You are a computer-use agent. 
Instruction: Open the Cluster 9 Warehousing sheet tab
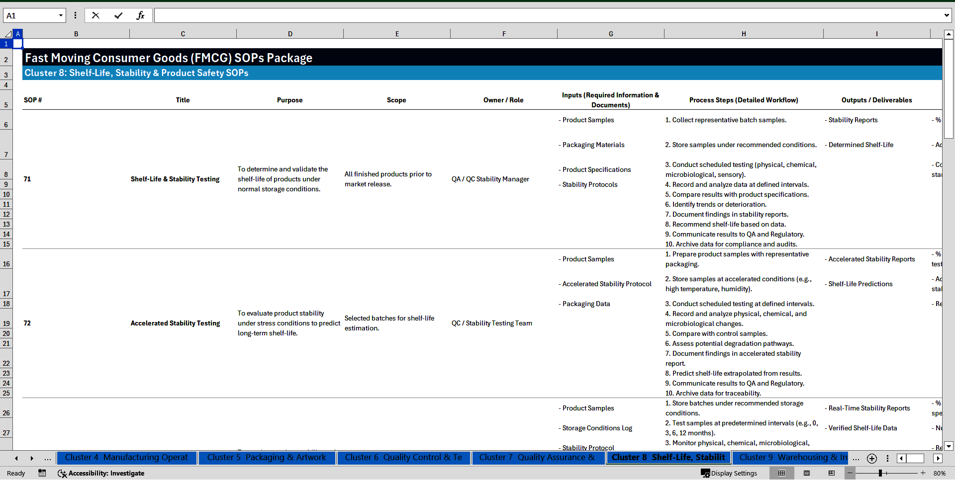click(x=790, y=457)
